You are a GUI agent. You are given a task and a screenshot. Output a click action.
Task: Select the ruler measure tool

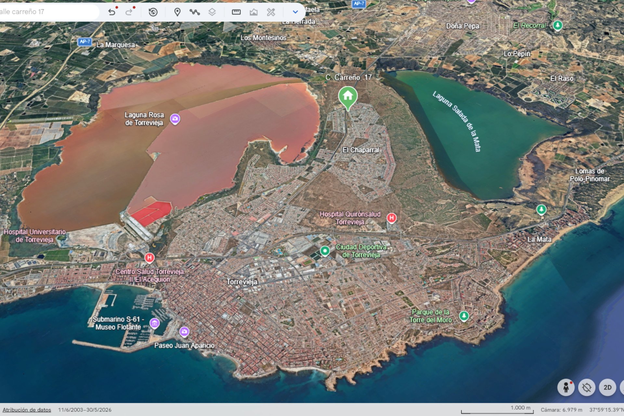pyautogui.click(x=236, y=12)
